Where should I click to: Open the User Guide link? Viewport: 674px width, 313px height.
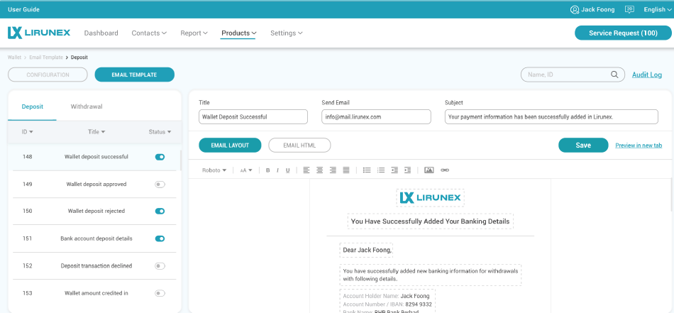coord(23,9)
